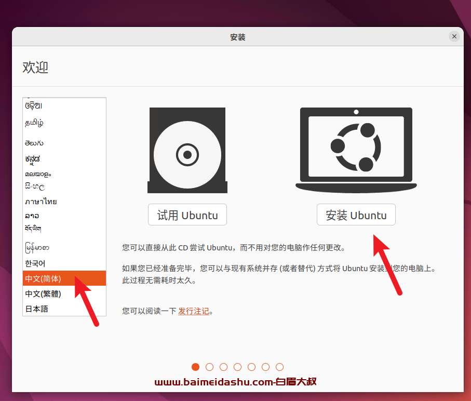
Task: Click the 试用 Ubuntu button
Action: 187,215
